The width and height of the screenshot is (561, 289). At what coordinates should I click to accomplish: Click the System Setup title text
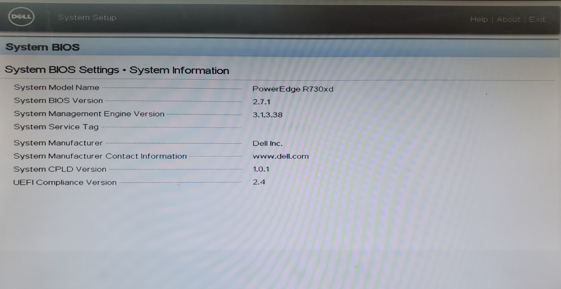(87, 17)
